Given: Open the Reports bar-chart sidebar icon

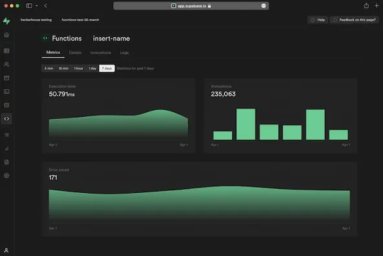Looking at the screenshot, I should click(x=6, y=148).
